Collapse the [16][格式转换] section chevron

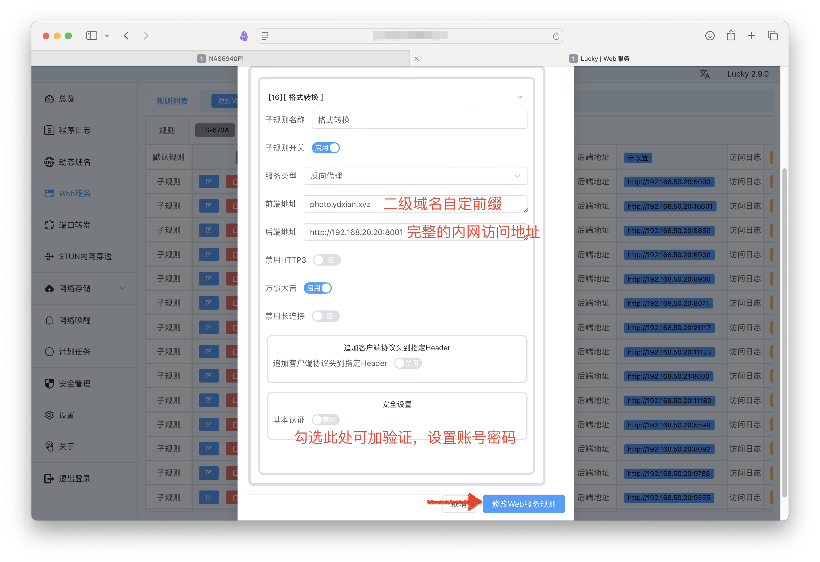(520, 97)
